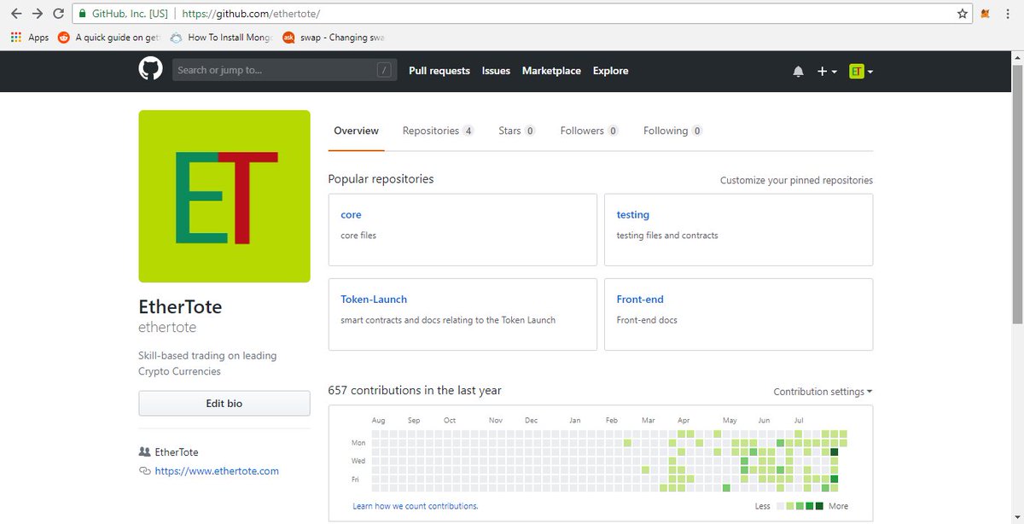Switch to Repositories tab
1024x524 pixels.
point(438,131)
